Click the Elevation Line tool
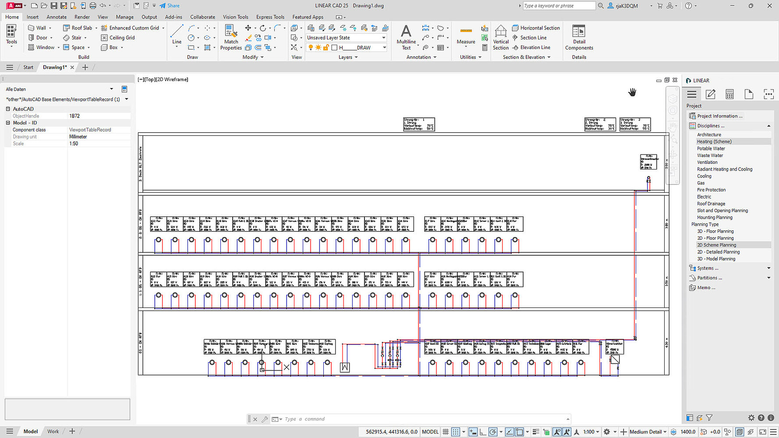 [531, 47]
